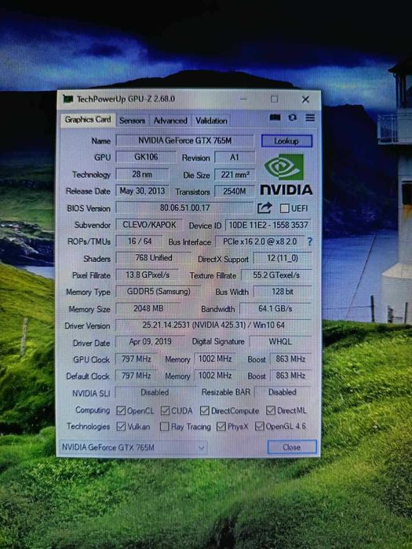
Task: Open the GPU selection dropdown at bottom
Action: pyautogui.click(x=133, y=448)
